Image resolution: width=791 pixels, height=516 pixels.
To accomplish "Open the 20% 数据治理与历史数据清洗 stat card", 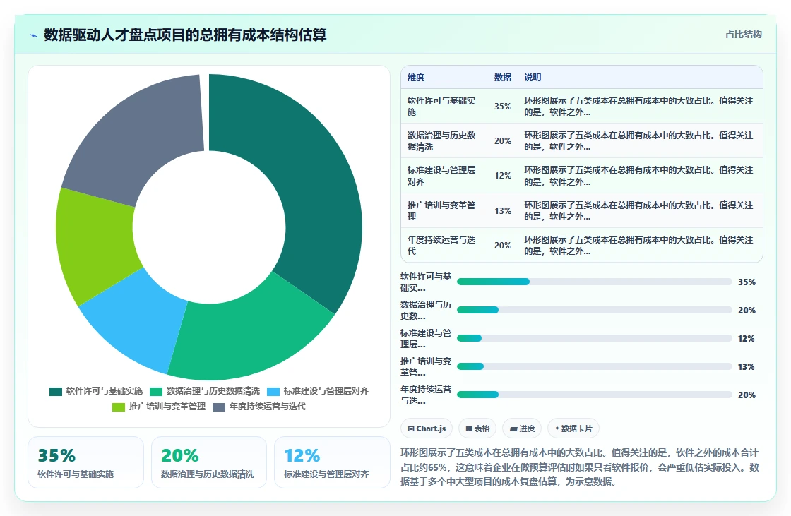I will (209, 462).
